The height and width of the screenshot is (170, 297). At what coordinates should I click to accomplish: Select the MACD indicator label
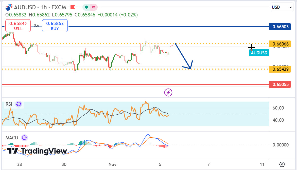coord(12,138)
